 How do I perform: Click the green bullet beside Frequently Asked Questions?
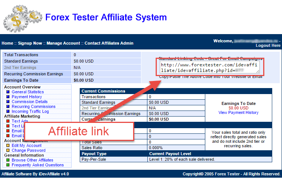pyautogui.click(x=8, y=165)
